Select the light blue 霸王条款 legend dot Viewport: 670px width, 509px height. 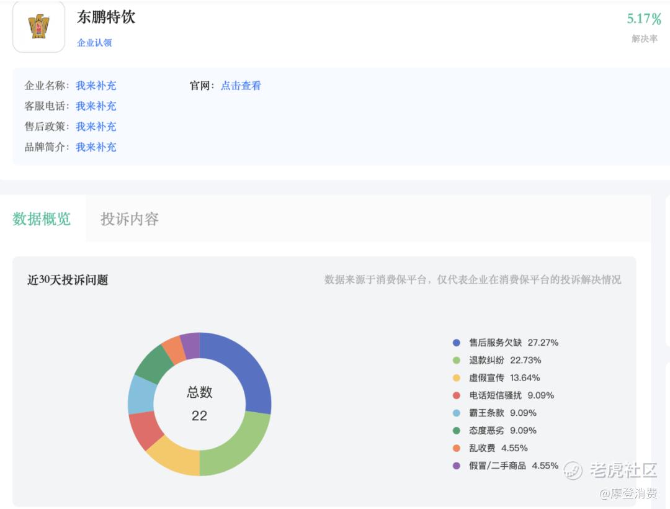(457, 413)
